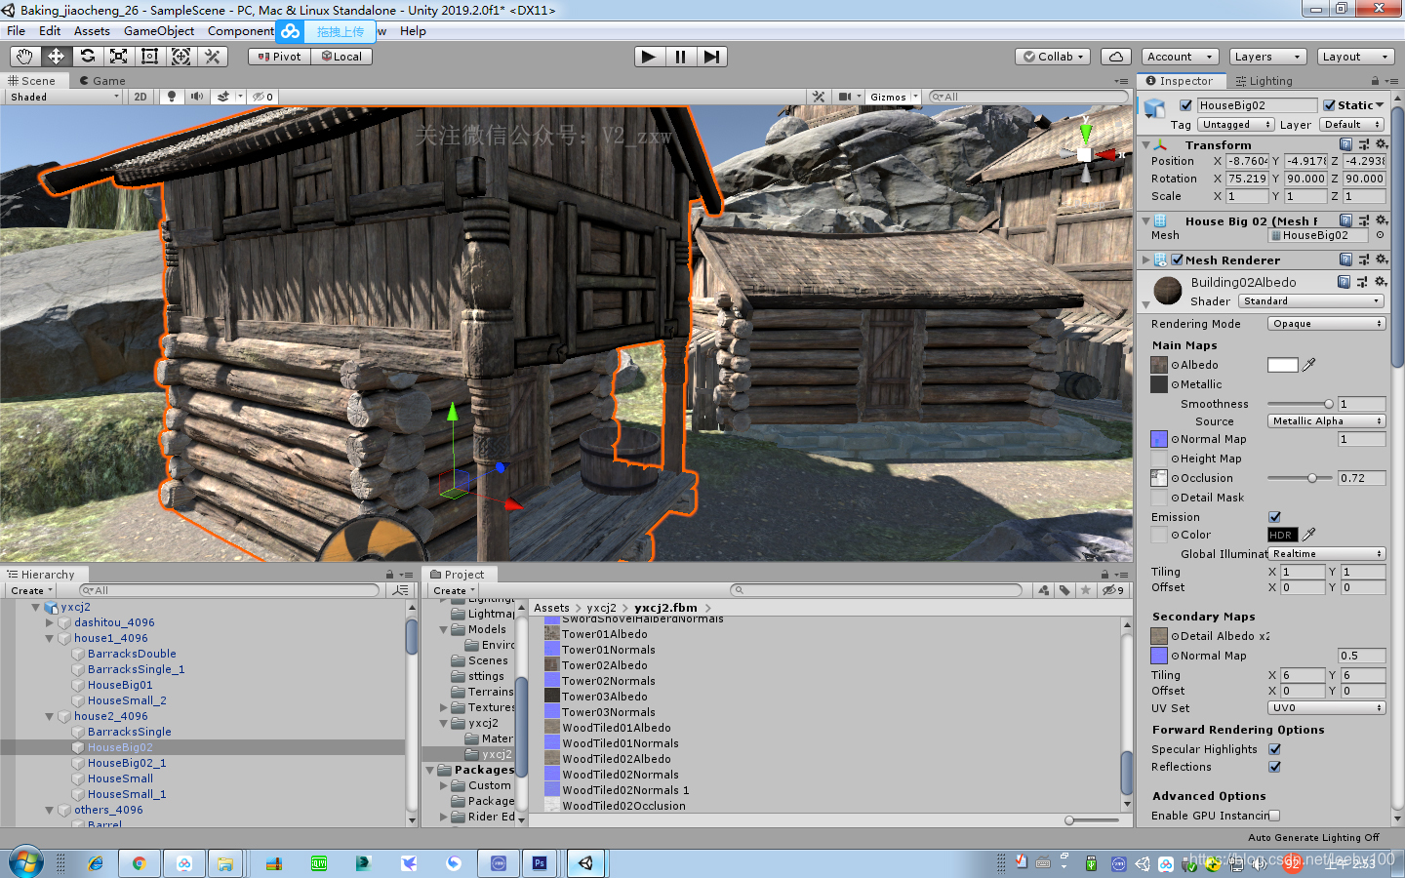Toggle the Local handle rotation button
This screenshot has width=1405, height=878.
(x=341, y=57)
